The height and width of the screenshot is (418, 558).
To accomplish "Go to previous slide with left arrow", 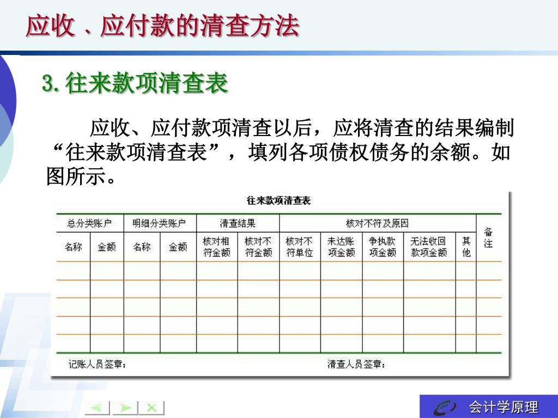I will 97,407.
